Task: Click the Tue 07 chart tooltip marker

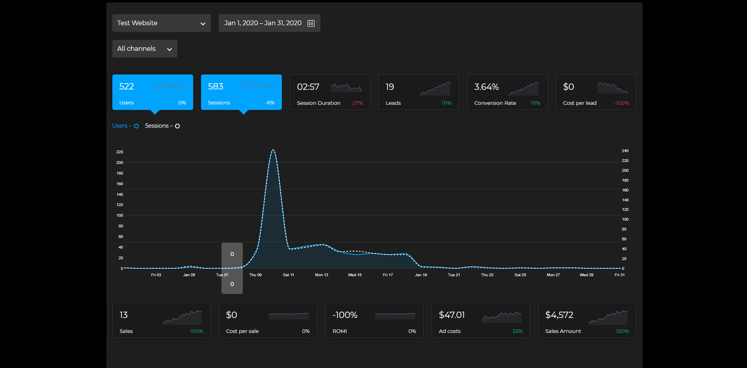Action: (x=232, y=268)
